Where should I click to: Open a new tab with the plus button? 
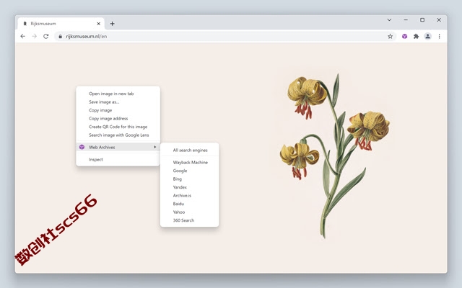[x=113, y=24]
